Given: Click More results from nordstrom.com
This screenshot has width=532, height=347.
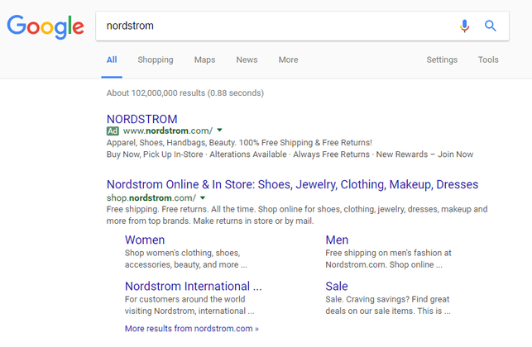Looking at the screenshot, I should [x=191, y=328].
